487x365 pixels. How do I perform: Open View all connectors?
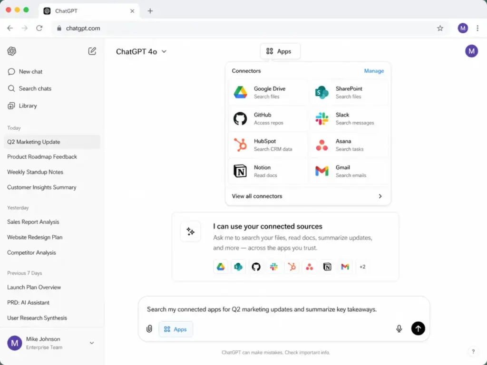308,196
